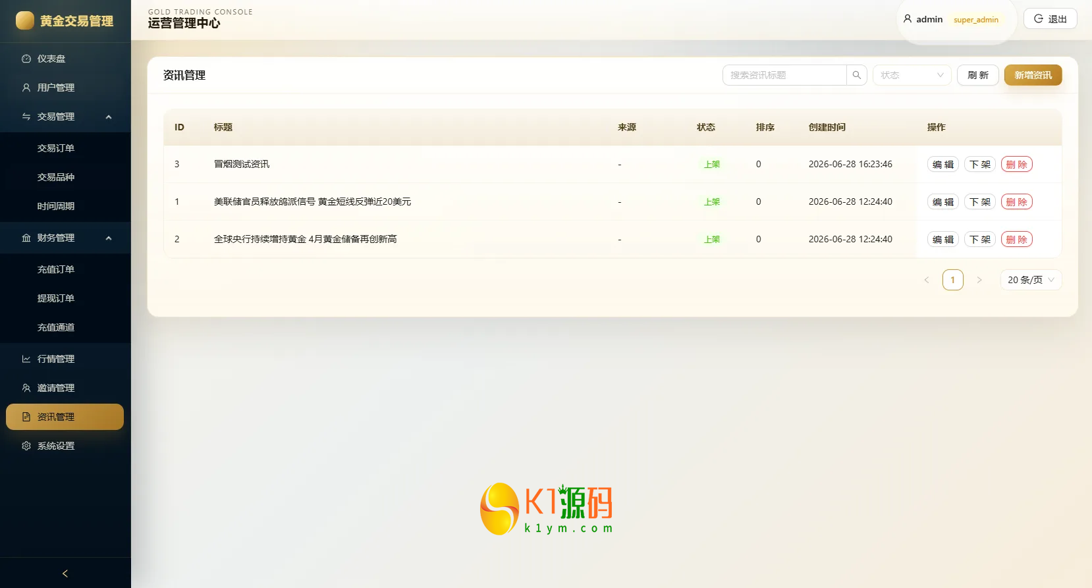The image size is (1092, 588).
Task: Click the ID column header
Action: [x=179, y=127]
